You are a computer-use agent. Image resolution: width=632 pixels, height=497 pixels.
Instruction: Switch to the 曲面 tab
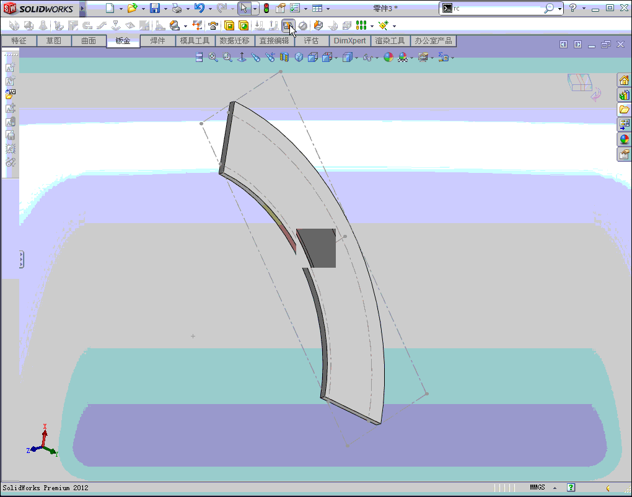(89, 41)
